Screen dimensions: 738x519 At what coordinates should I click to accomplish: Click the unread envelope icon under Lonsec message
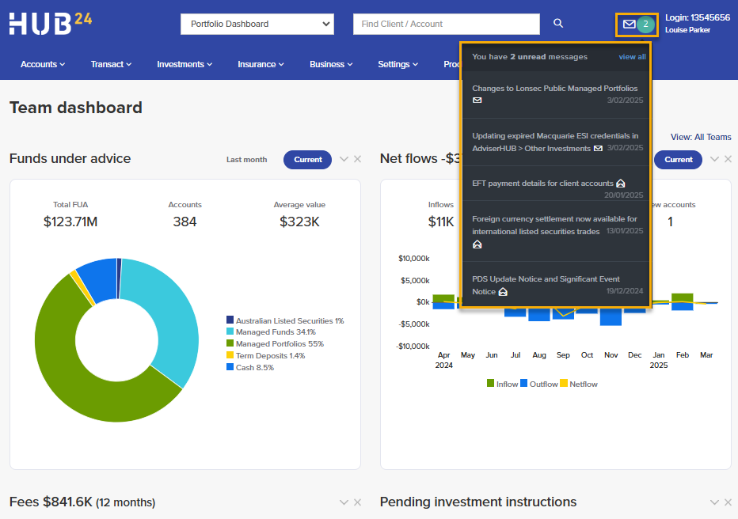477,100
